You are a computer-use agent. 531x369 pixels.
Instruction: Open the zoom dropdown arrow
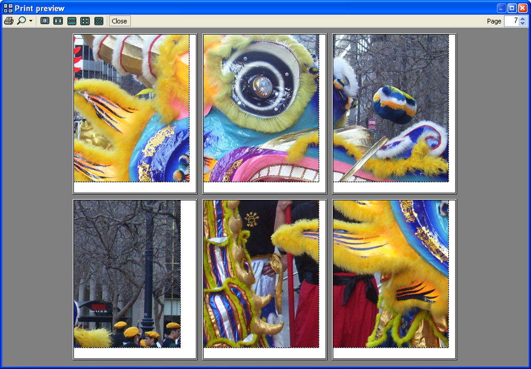tap(31, 21)
